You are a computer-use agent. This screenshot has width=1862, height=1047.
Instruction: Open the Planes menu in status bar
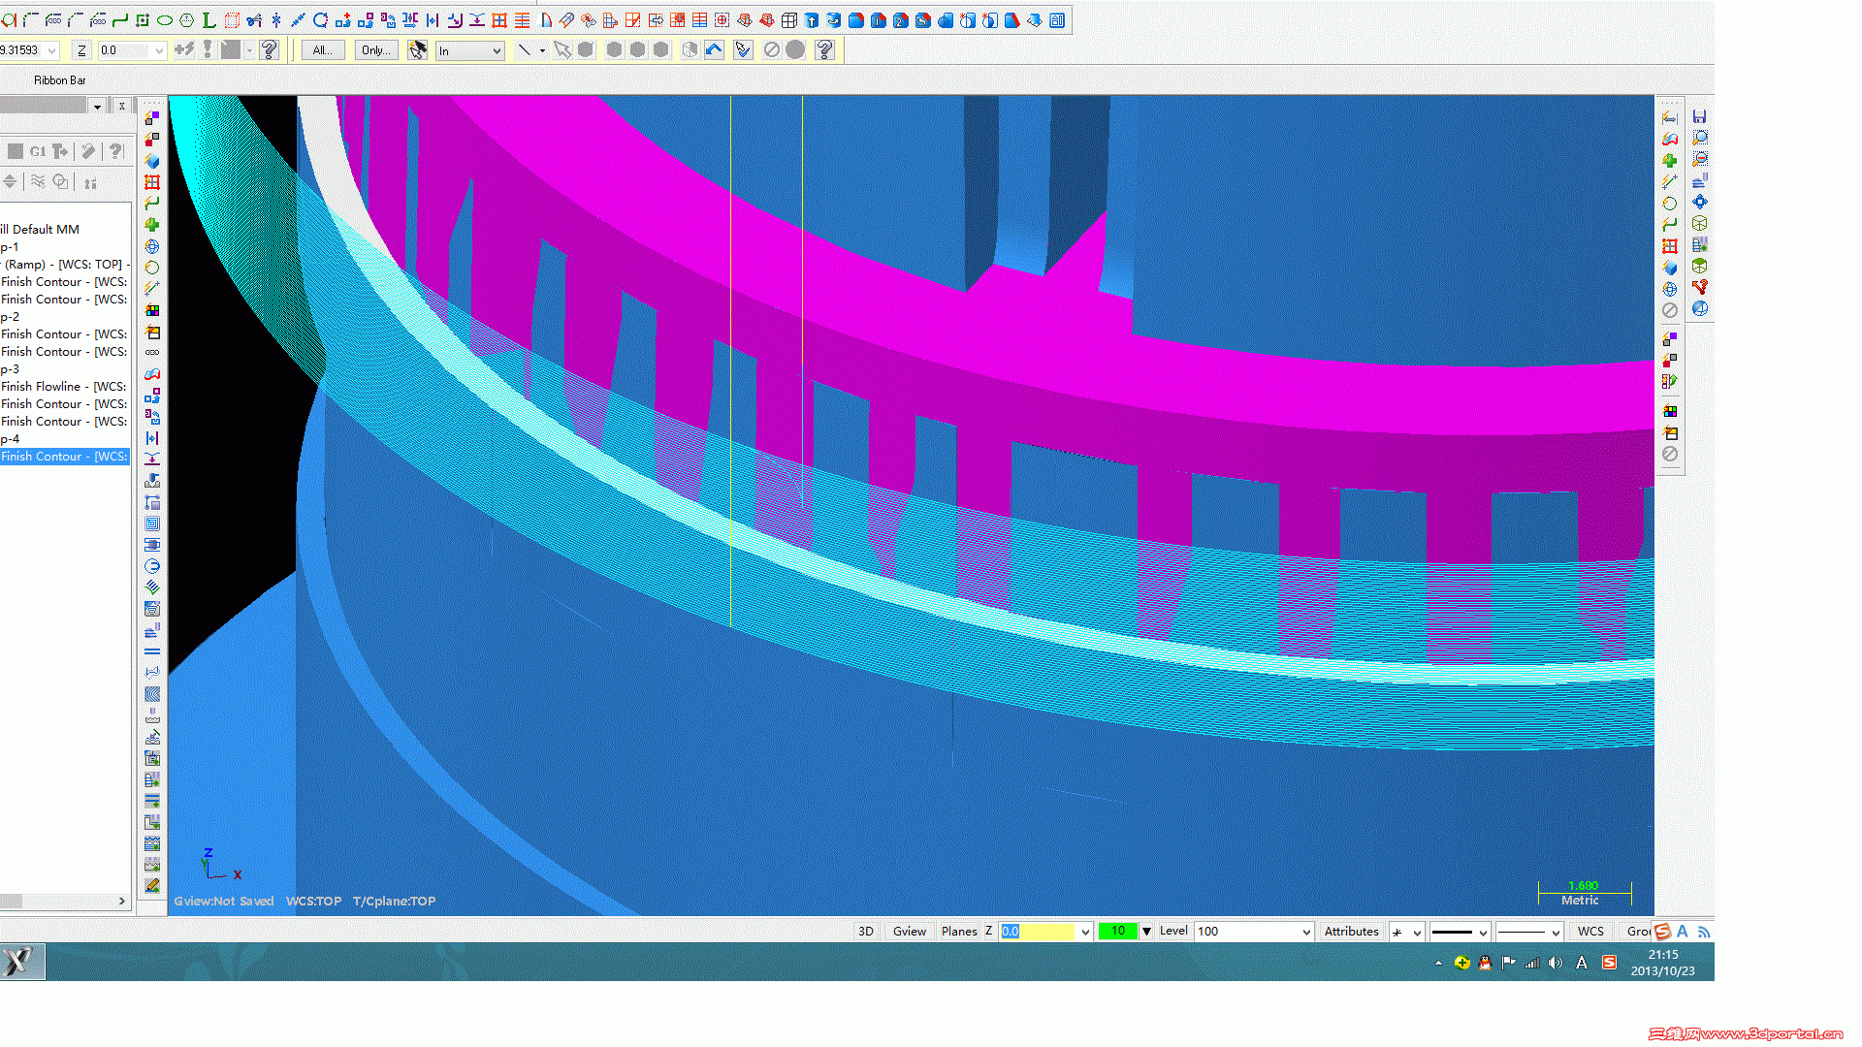point(958,931)
